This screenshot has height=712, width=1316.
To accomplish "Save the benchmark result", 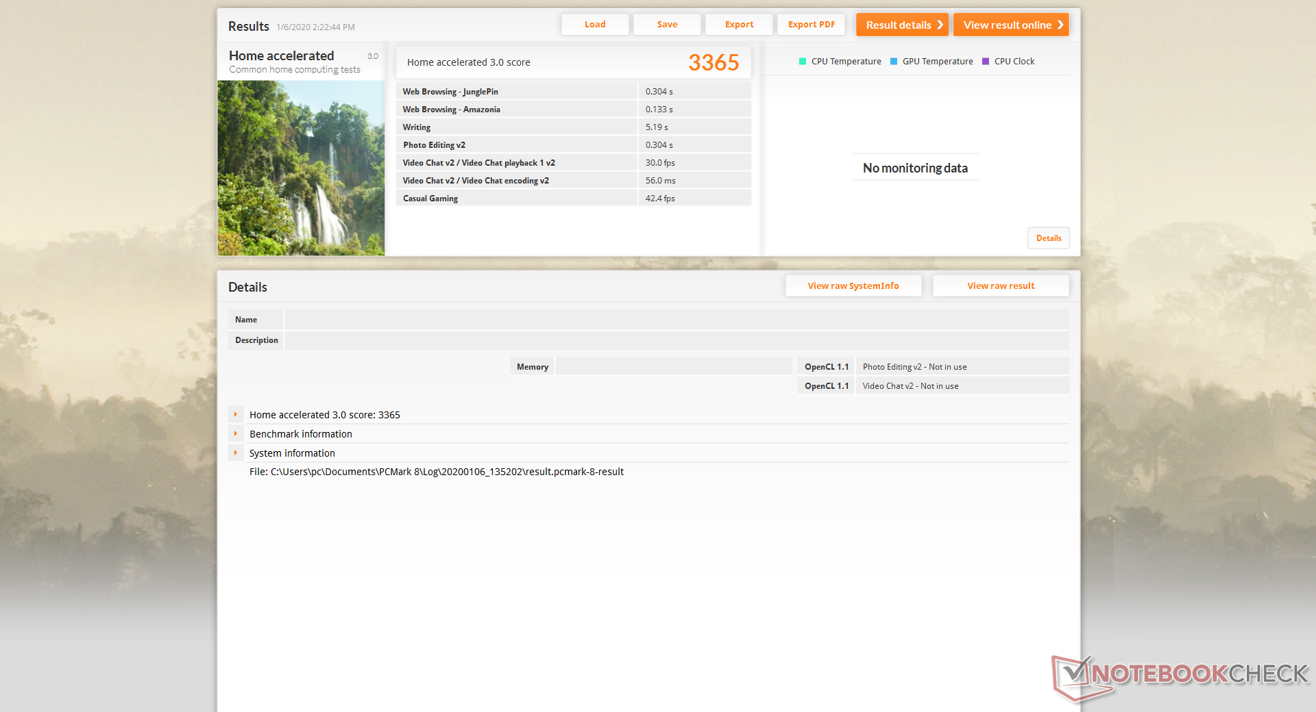I will 667,25.
